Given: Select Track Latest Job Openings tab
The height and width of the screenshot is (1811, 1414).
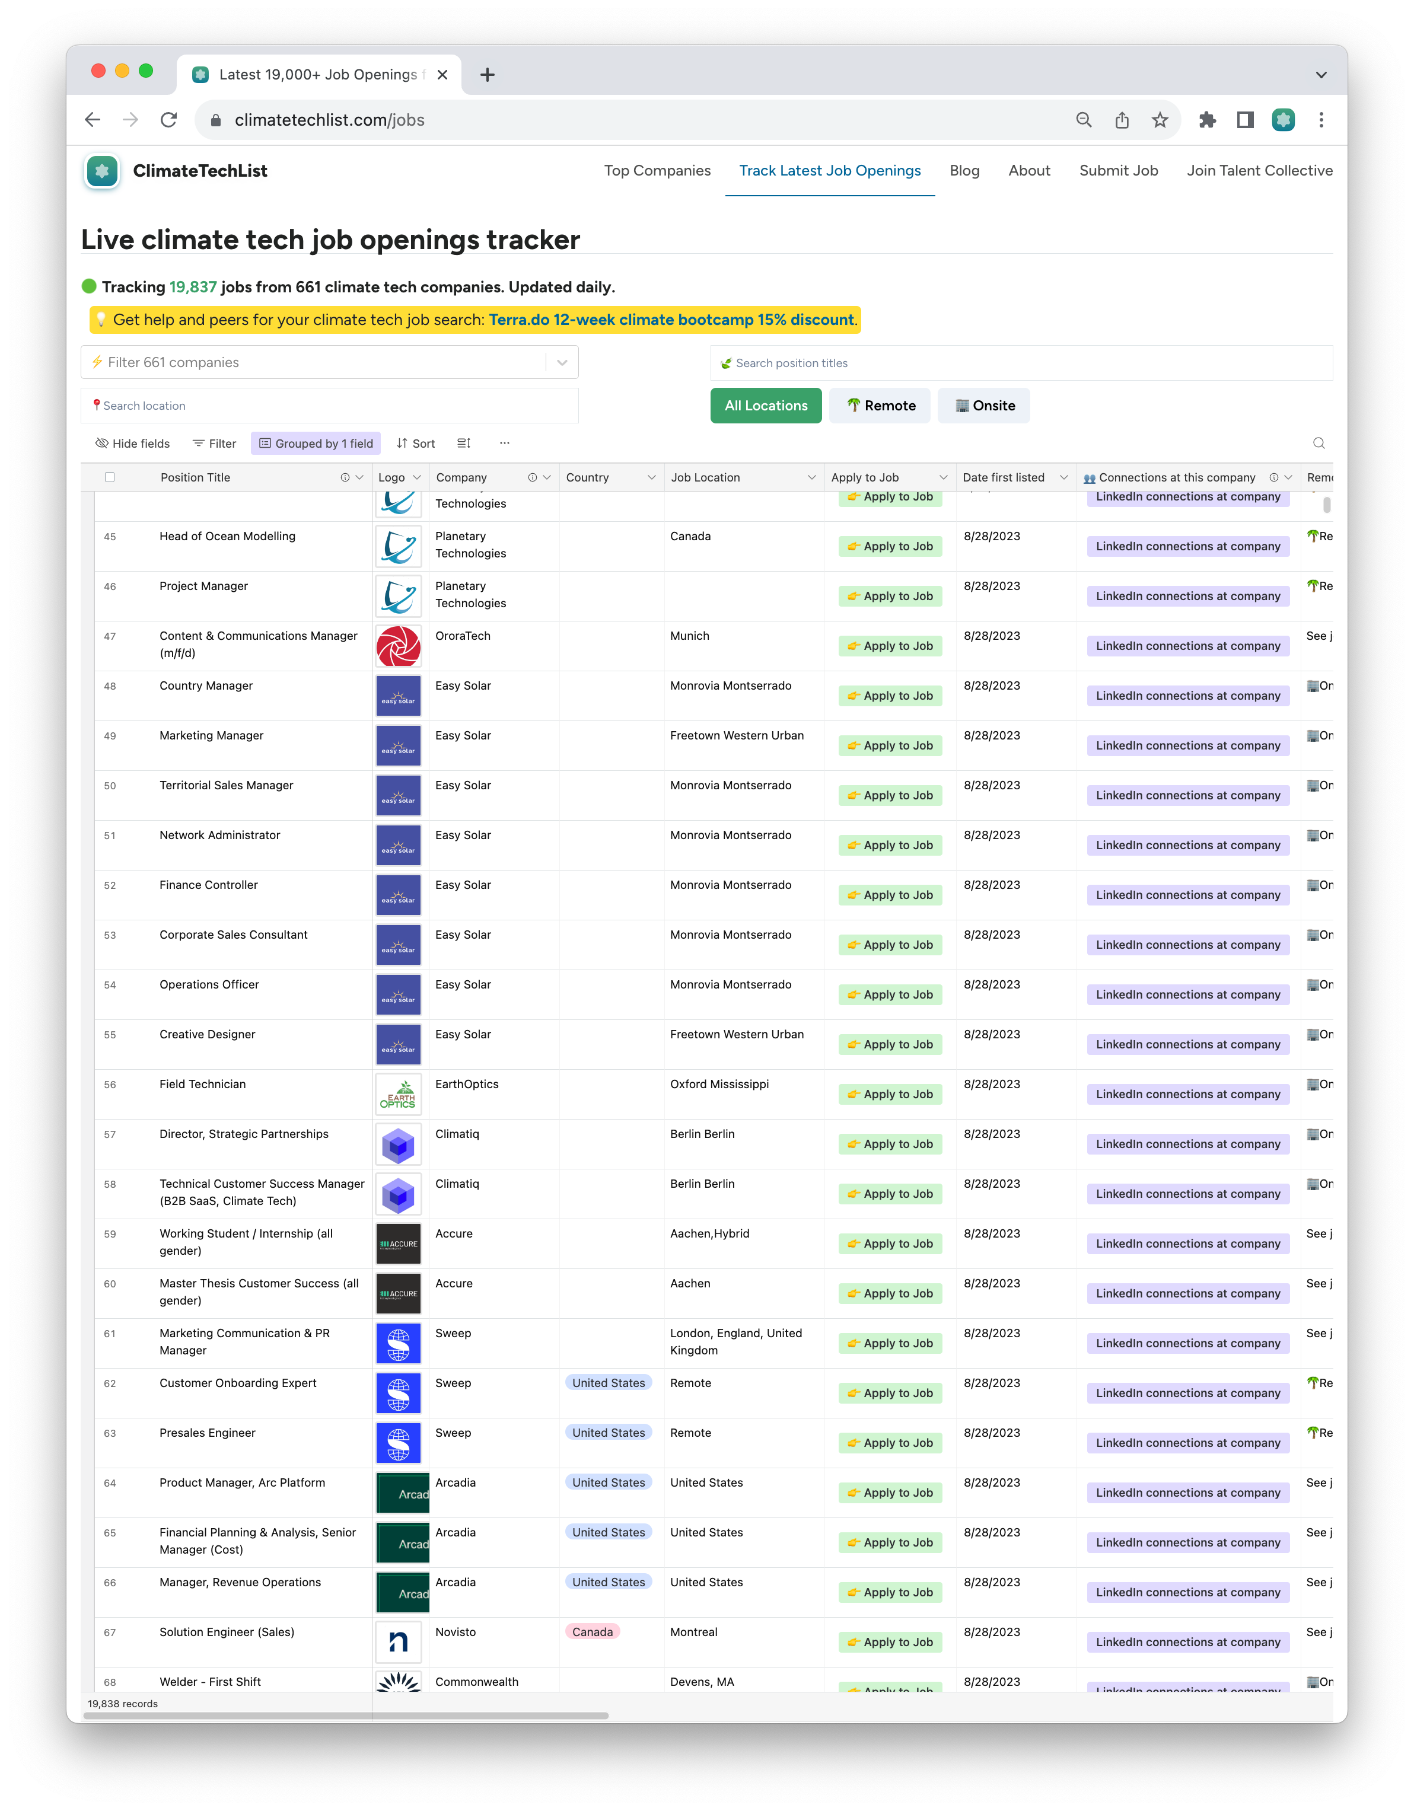Looking at the screenshot, I should tap(829, 171).
